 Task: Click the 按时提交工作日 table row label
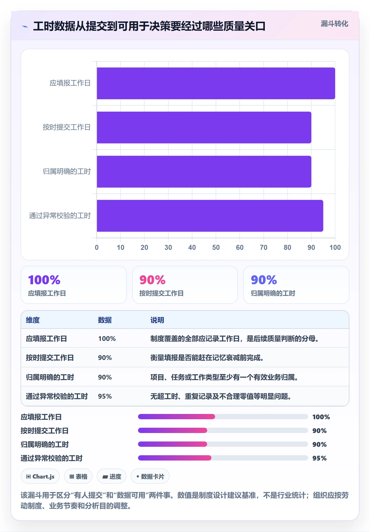click(50, 358)
